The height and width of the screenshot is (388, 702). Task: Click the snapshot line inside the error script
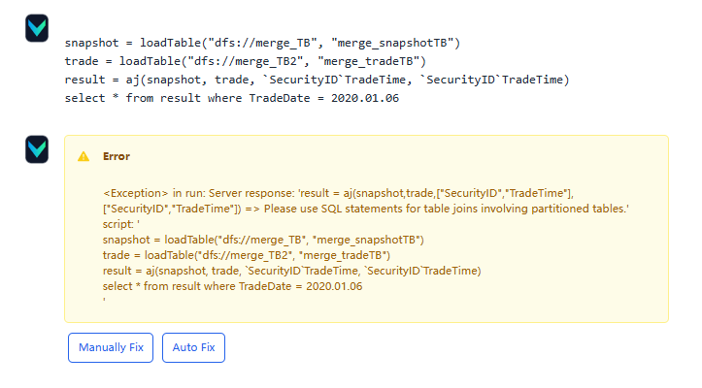(263, 240)
